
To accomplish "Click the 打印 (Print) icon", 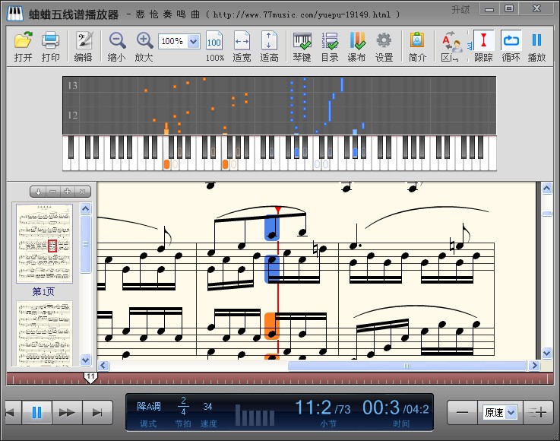I will tap(50, 45).
